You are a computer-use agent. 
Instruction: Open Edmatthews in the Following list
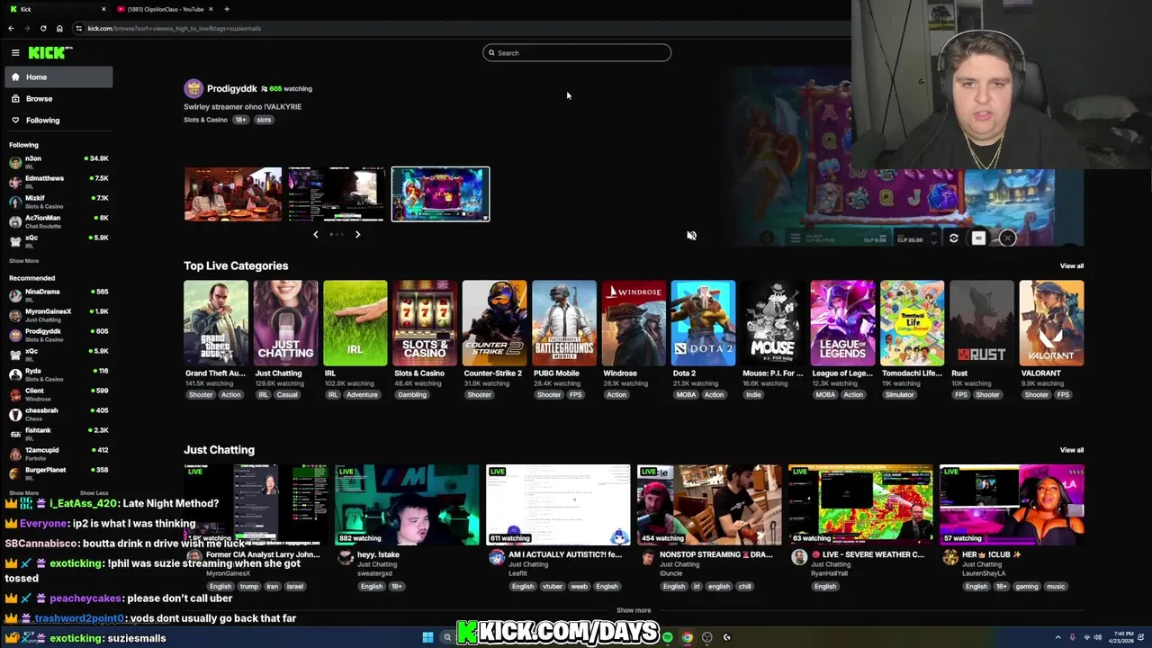click(58, 182)
